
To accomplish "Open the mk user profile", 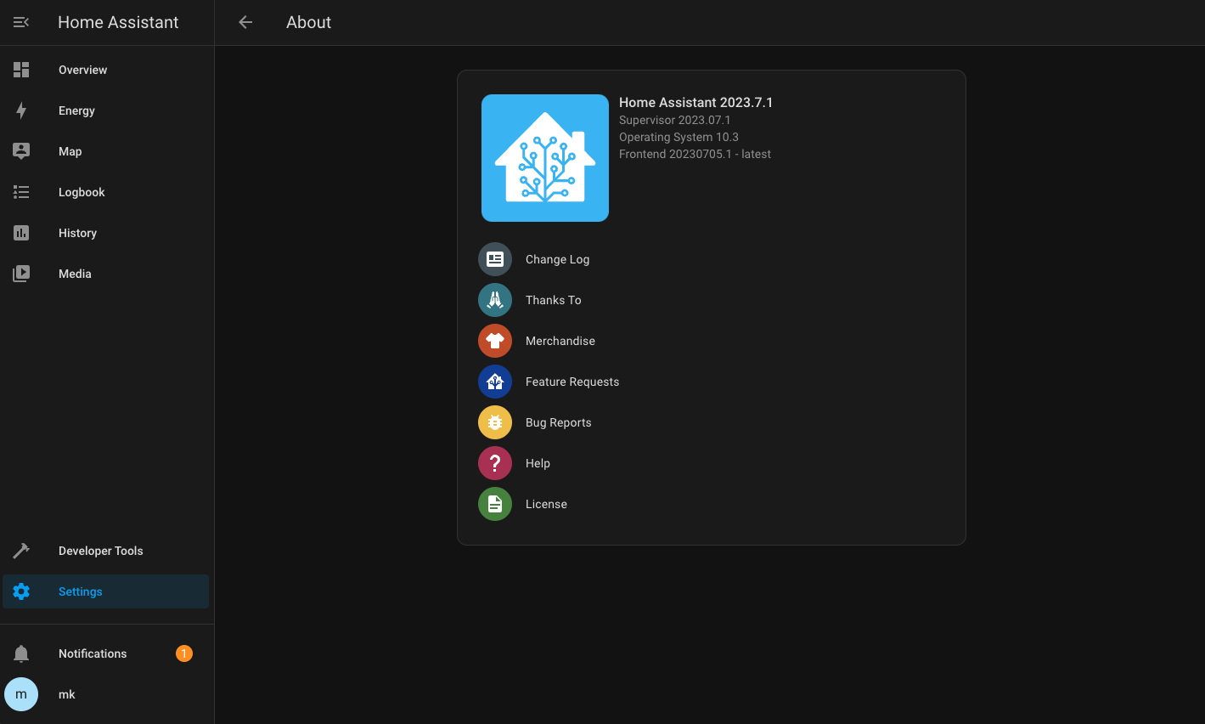I will (x=106, y=694).
